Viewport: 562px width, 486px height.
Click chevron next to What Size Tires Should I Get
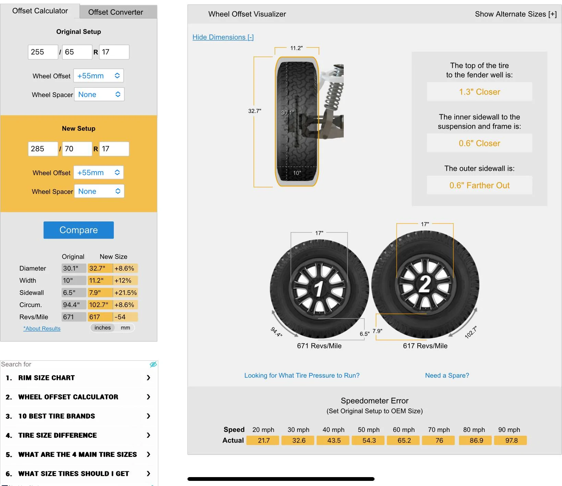[x=148, y=474]
